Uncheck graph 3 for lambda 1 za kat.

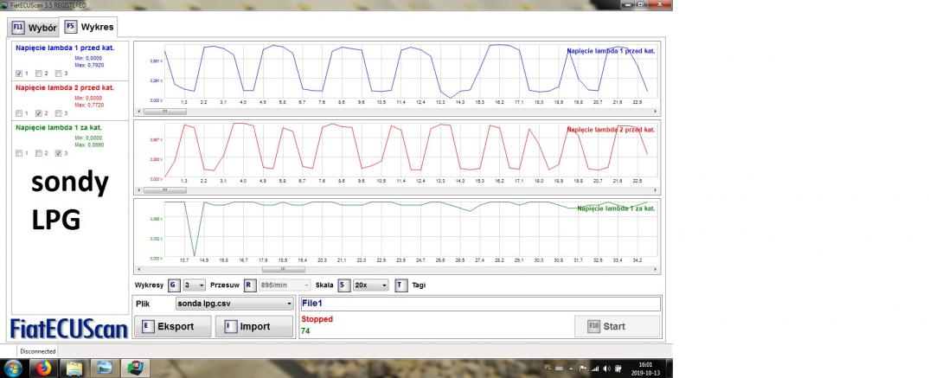tap(57, 153)
